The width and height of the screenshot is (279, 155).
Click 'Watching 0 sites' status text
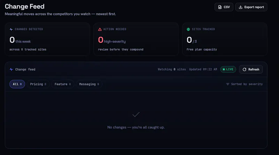tap(172, 69)
